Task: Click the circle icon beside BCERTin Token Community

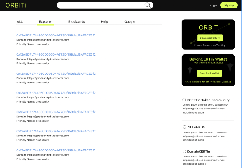Action: click(184, 100)
